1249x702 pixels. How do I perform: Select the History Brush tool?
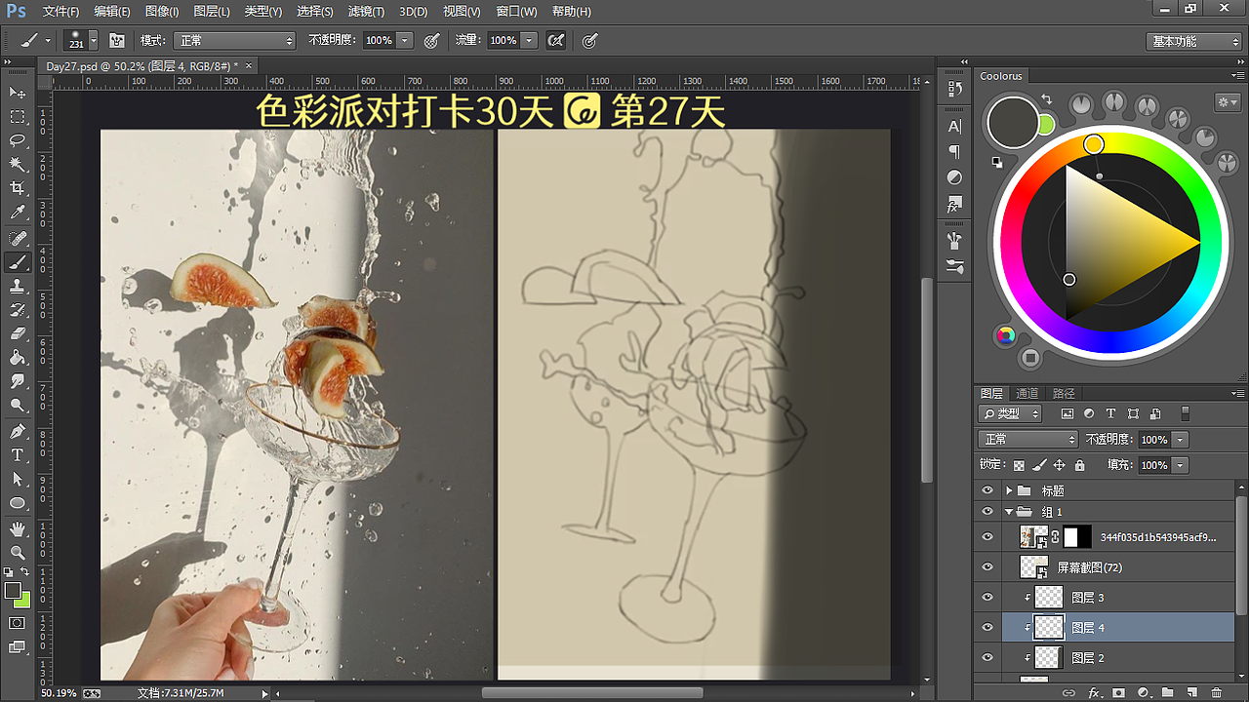[x=18, y=310]
